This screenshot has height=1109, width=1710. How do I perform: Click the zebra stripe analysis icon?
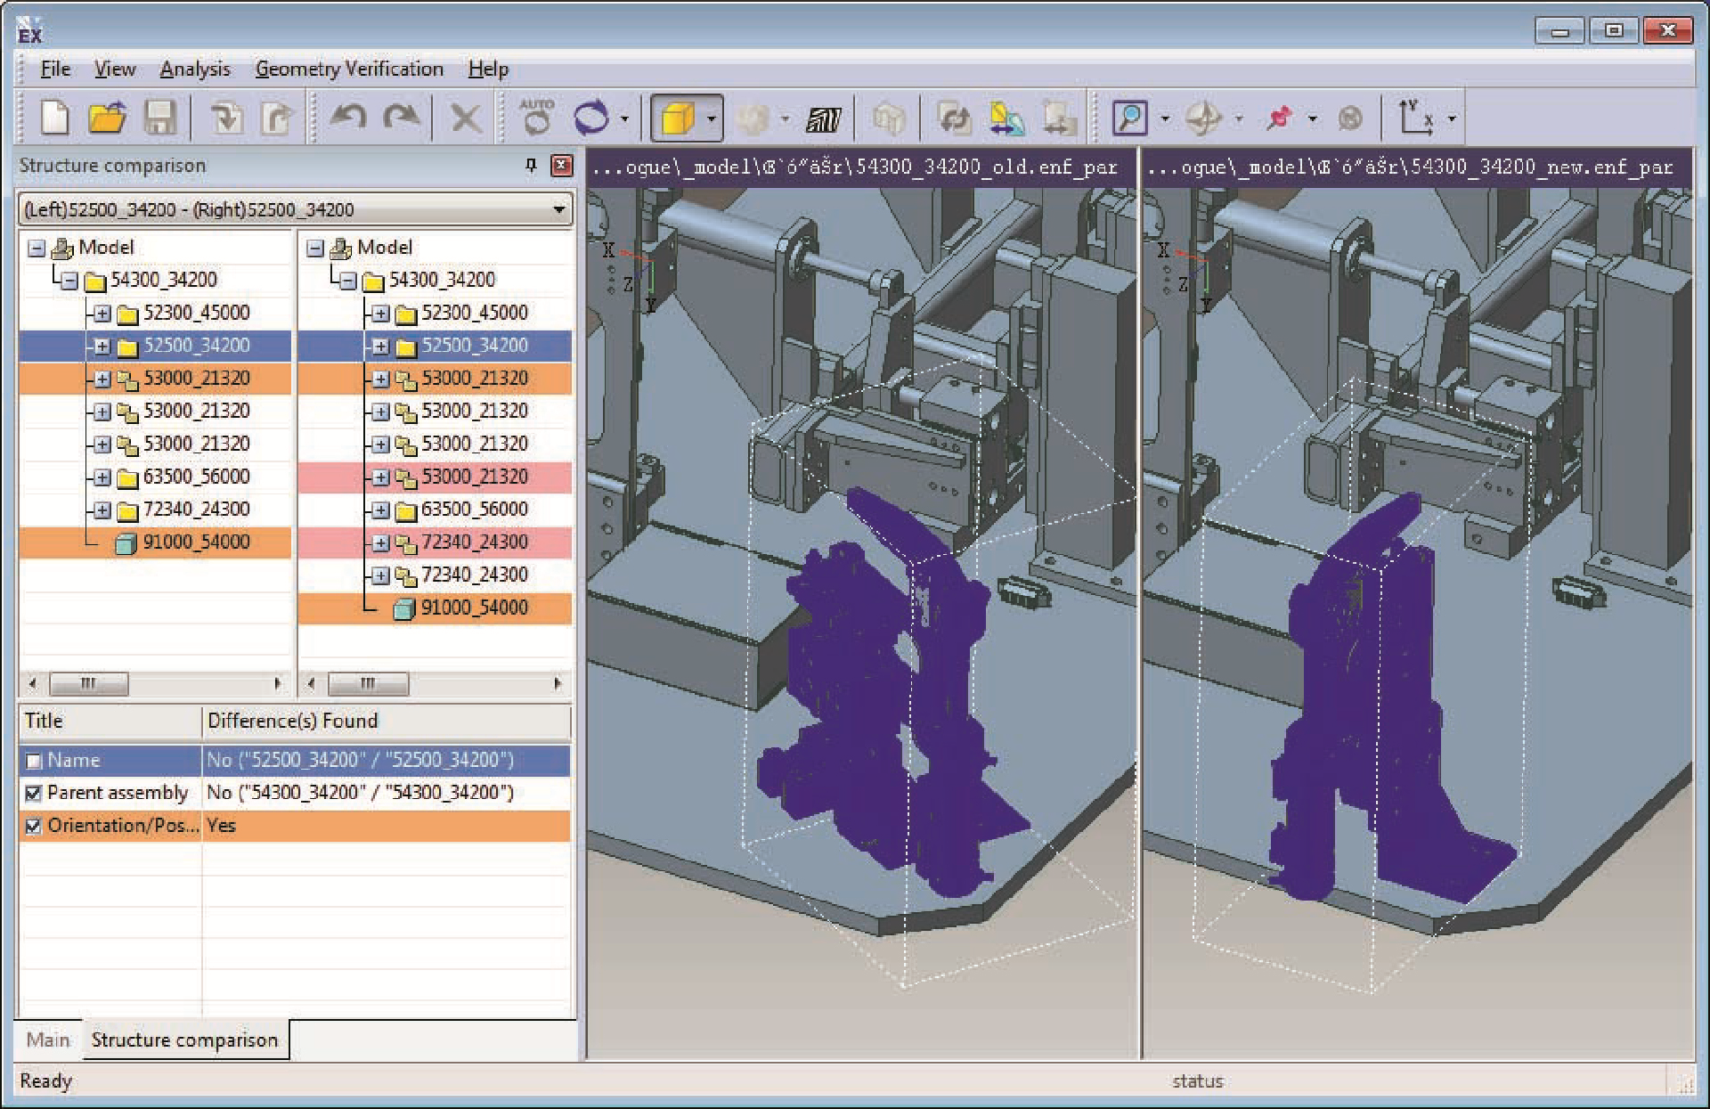(823, 118)
